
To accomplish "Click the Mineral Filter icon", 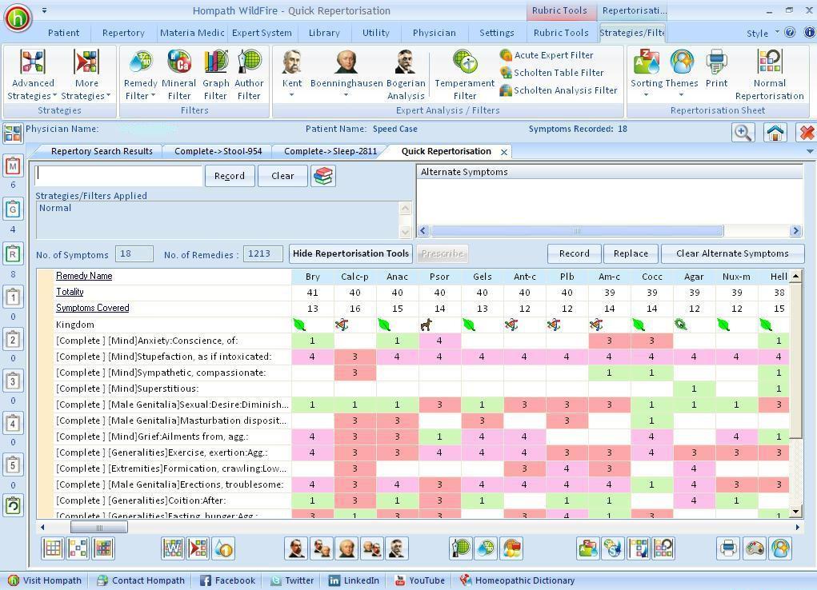I will [x=178, y=61].
